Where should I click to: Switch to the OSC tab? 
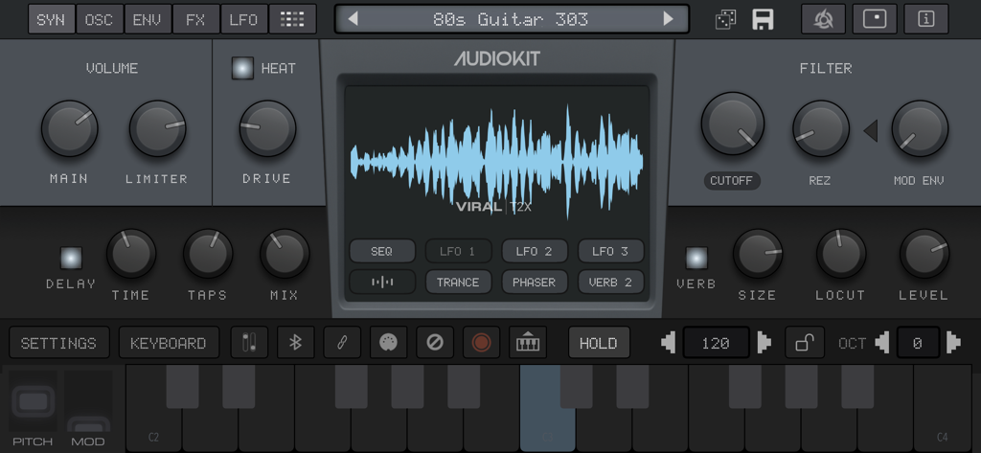click(100, 19)
